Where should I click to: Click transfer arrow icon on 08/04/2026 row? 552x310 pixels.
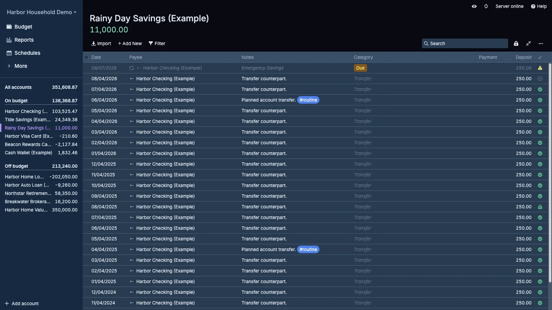[x=131, y=79]
